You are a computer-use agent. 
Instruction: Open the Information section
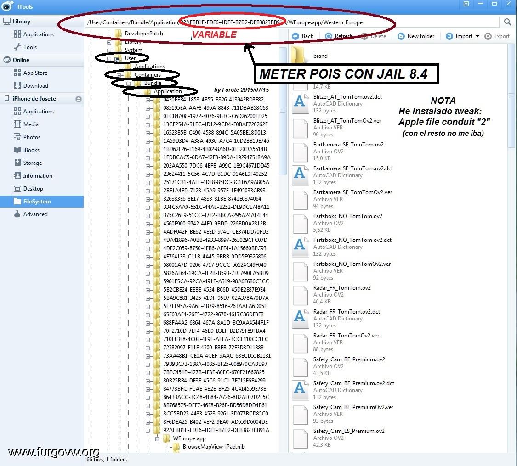click(x=37, y=175)
